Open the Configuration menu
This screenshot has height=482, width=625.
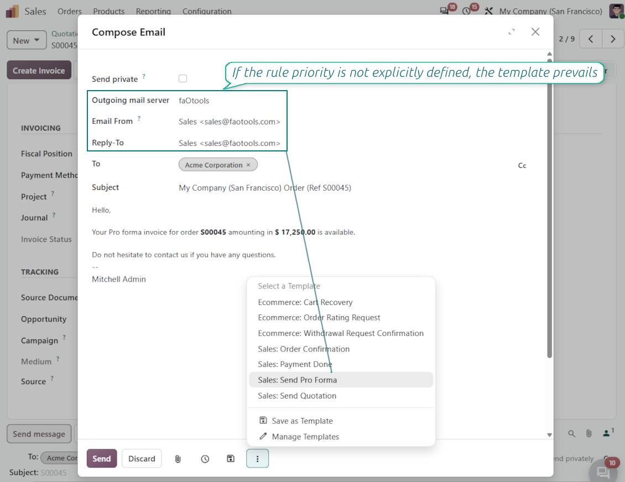(x=207, y=11)
